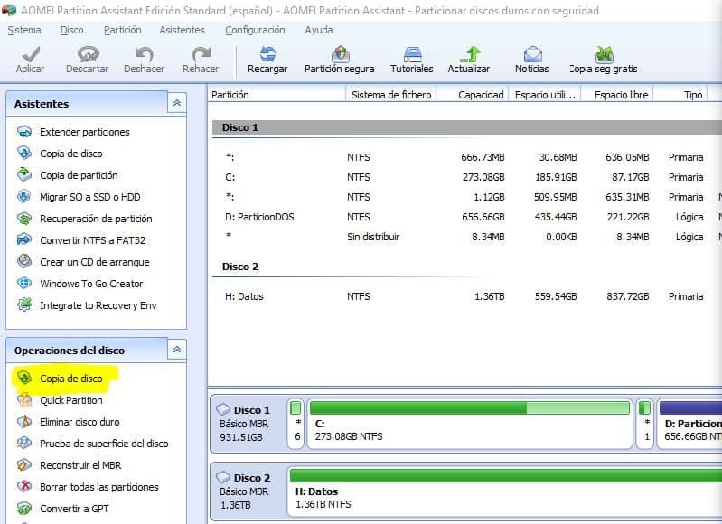Image resolution: width=722 pixels, height=524 pixels.
Task: Click the Migrar SO a SSD icon
Action: point(23,197)
